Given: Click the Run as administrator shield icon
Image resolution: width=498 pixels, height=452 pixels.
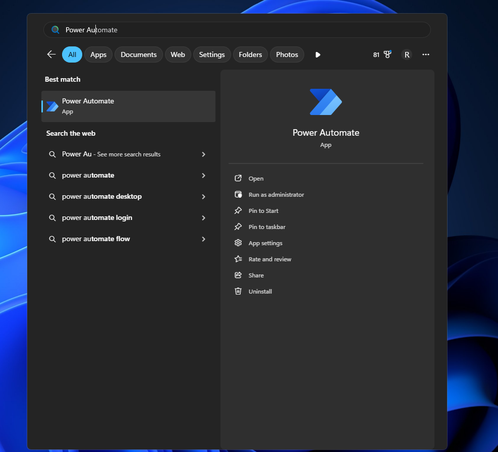Looking at the screenshot, I should click(x=238, y=195).
